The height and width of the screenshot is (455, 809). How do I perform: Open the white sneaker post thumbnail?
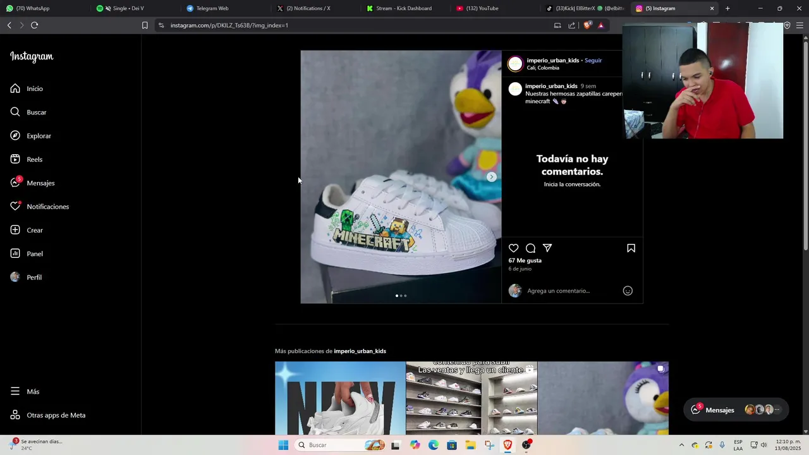[x=340, y=398]
